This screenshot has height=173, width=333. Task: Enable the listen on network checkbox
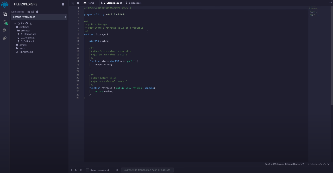coord(87,170)
